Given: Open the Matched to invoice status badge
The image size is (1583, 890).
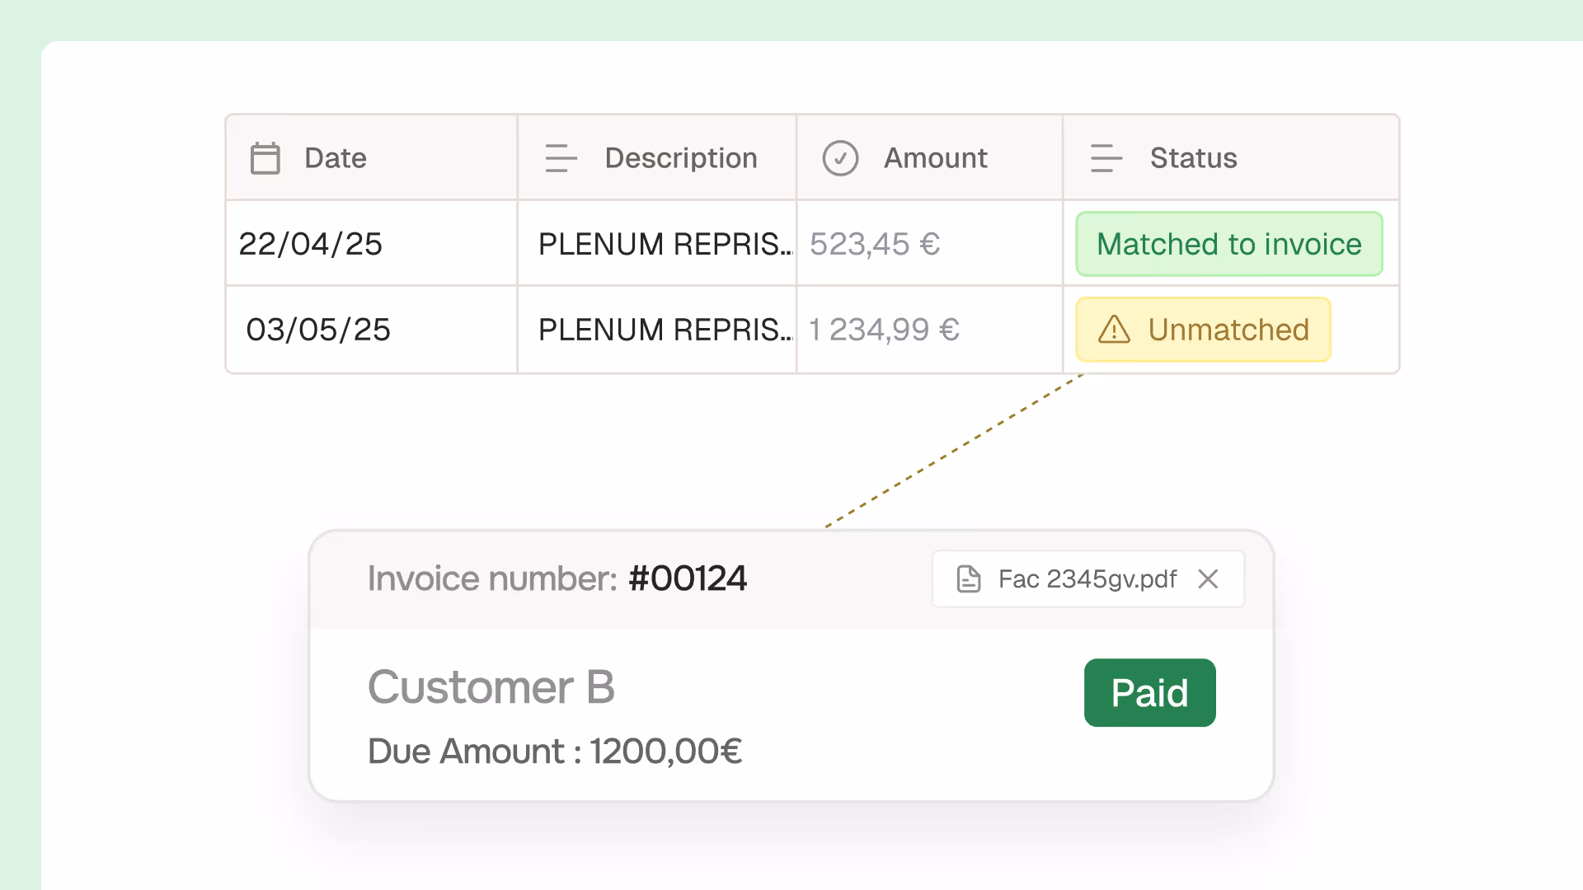Looking at the screenshot, I should 1228,244.
